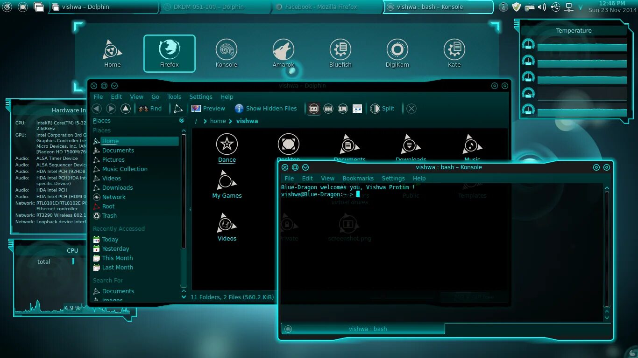Toggle Preview in Dolphin toolbar
Image resolution: width=638 pixels, height=358 pixels.
[x=208, y=109]
